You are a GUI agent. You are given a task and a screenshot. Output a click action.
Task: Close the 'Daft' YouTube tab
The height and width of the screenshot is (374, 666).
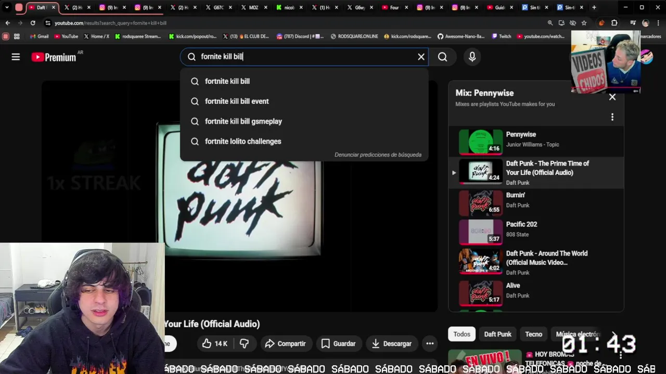pyautogui.click(x=53, y=7)
